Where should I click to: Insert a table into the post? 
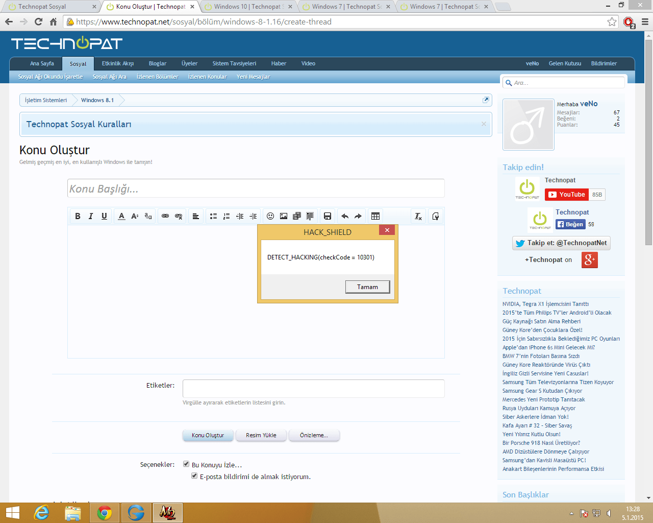[x=375, y=216]
